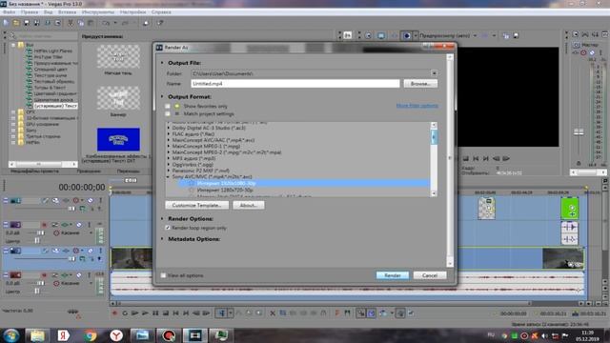Click the Master volume fader
610x343 pixels.
tap(579, 132)
